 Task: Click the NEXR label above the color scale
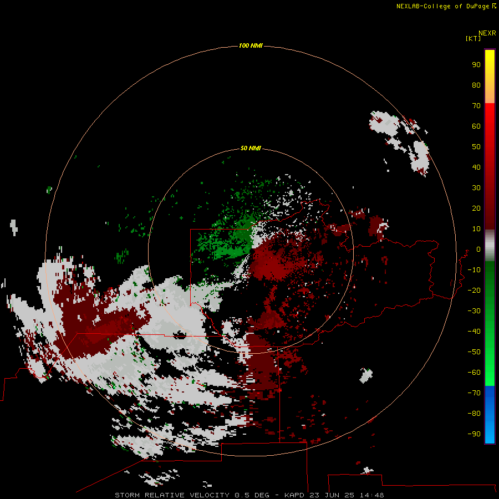coord(487,33)
